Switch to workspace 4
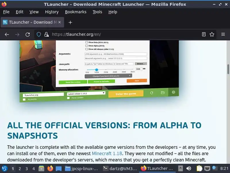This screenshot has width=230, height=173. 34,169
